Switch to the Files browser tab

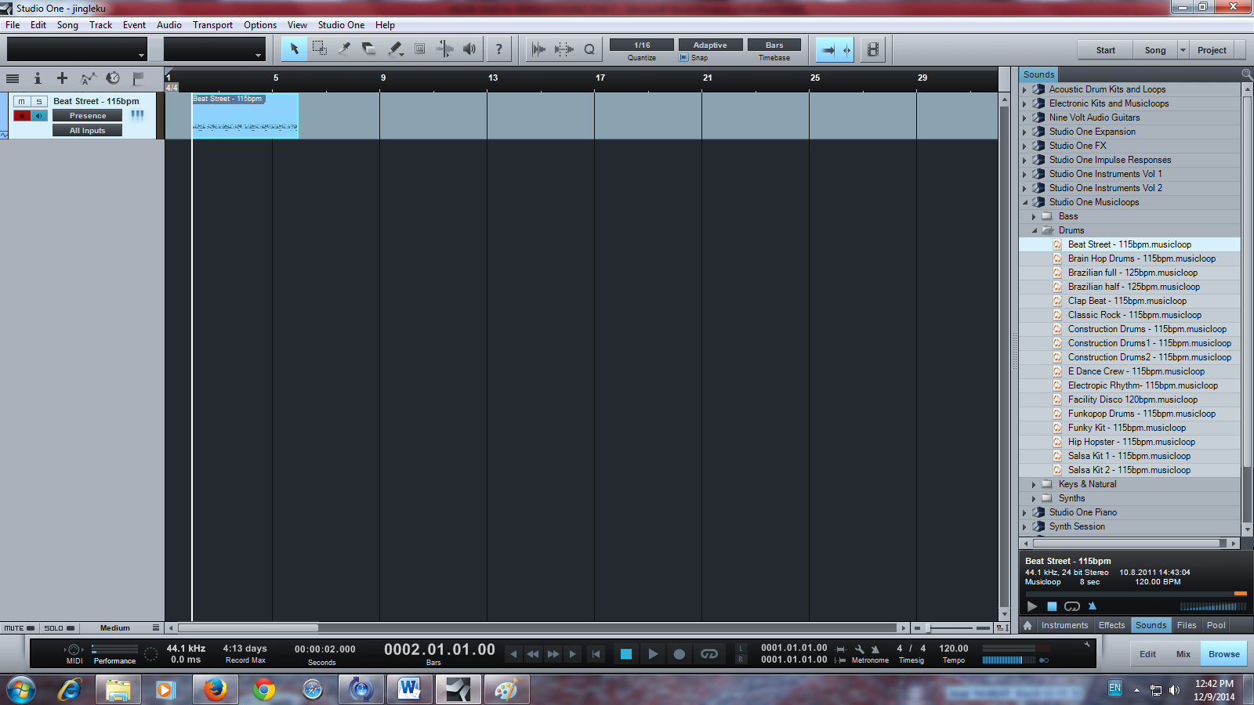(1187, 625)
